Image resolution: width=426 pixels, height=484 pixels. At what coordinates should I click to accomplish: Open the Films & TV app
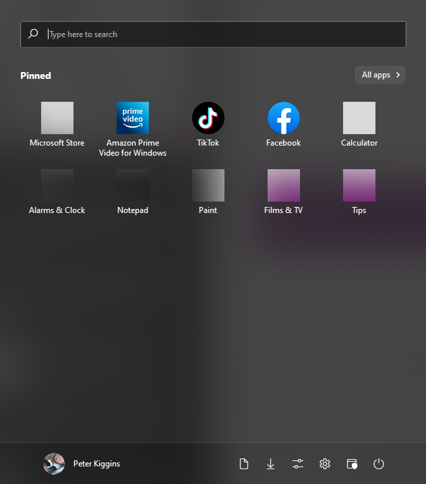[283, 191]
